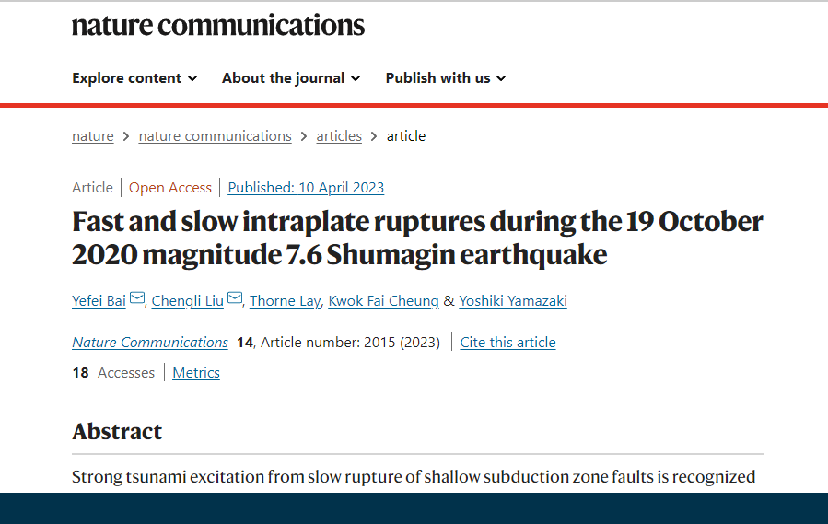Viewport: 828px width, 524px height.
Task: Click author Yoshiki Yamazaki
Action: tap(513, 300)
